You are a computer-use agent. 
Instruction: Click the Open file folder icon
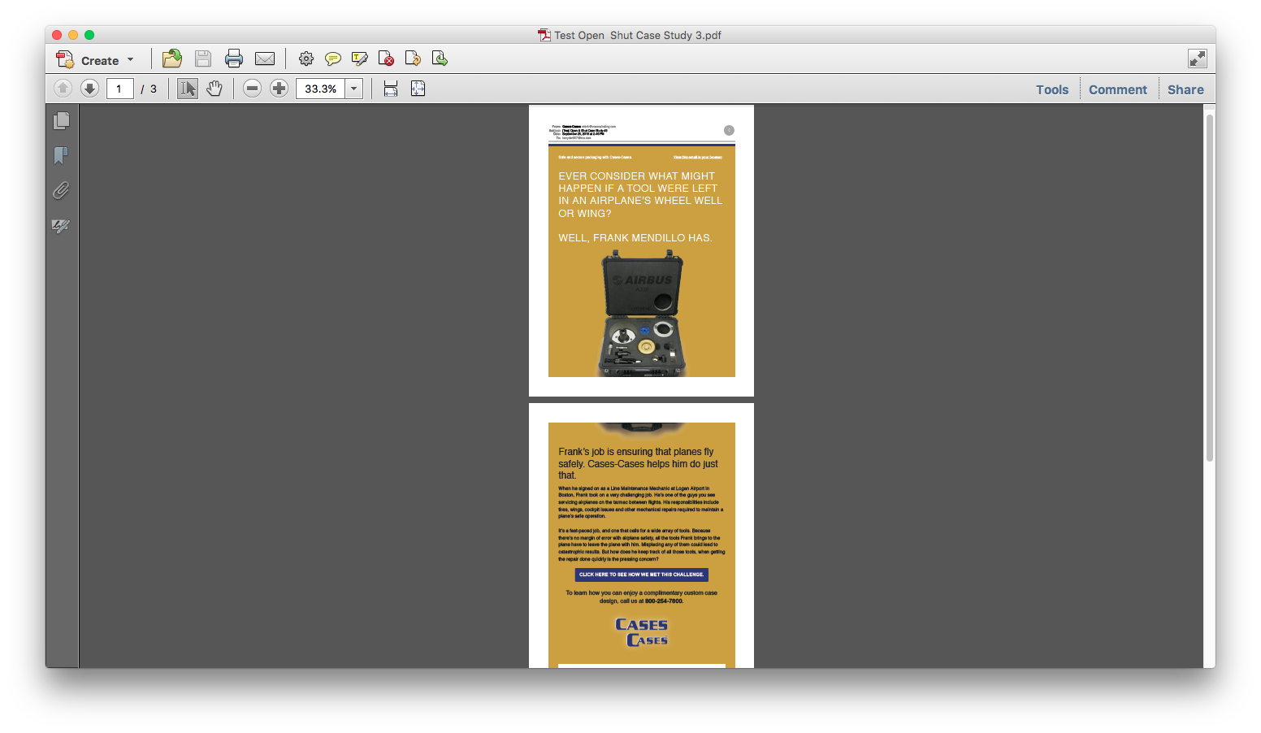point(171,59)
